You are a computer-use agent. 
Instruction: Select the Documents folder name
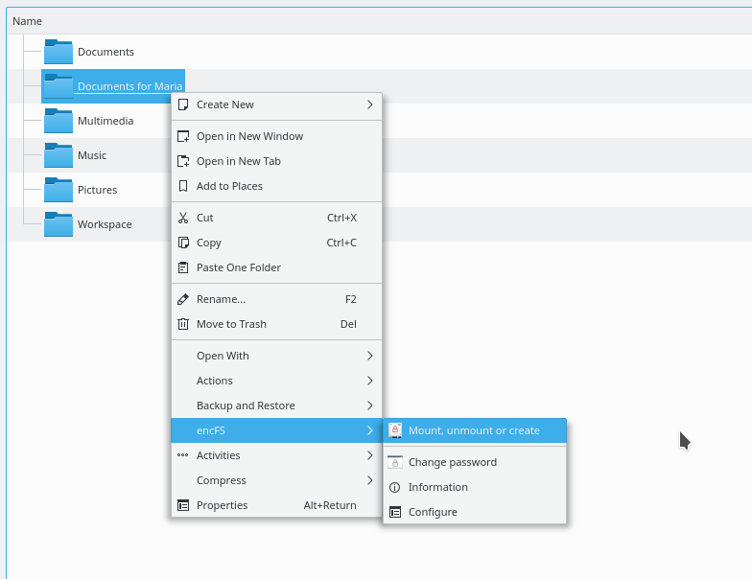point(106,52)
